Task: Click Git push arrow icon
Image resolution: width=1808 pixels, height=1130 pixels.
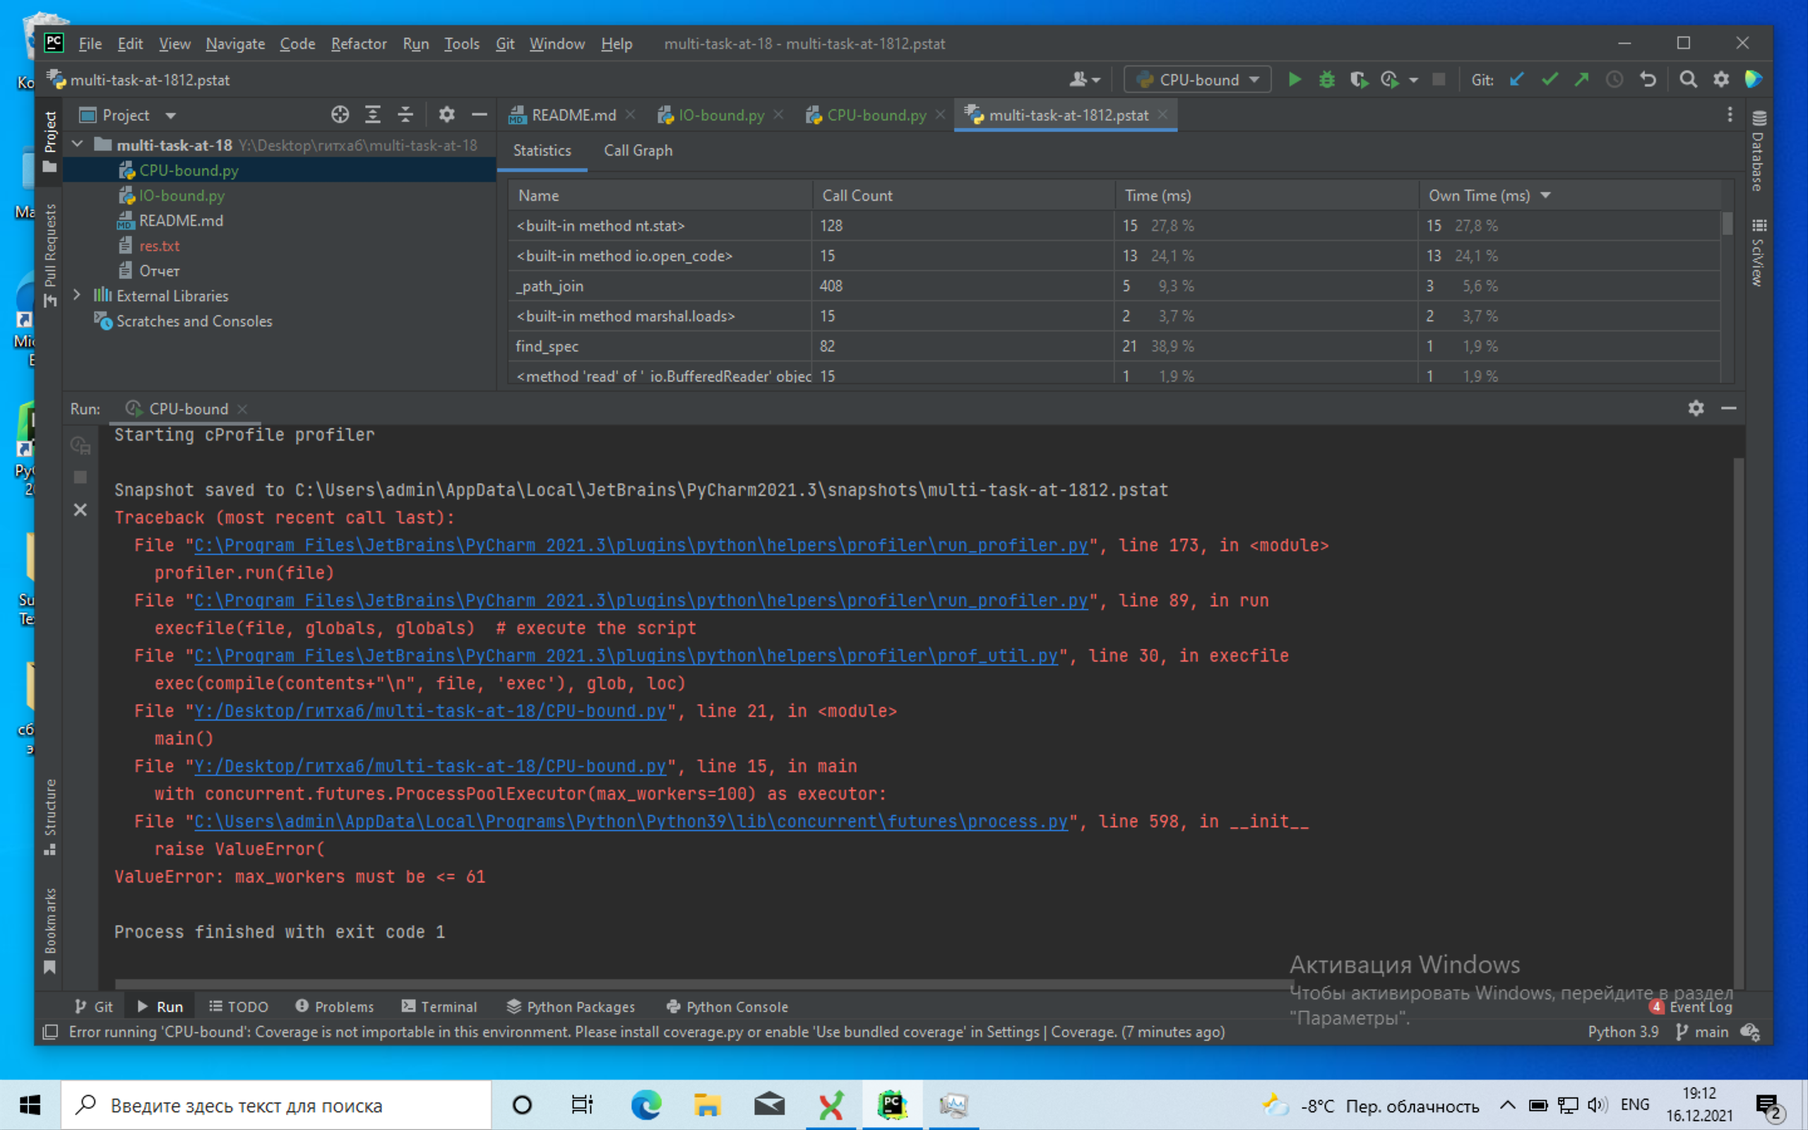Action: tap(1581, 79)
